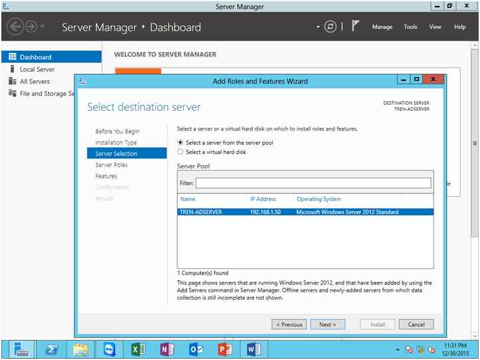The width and height of the screenshot is (480, 360).
Task: Click the wizard title bar icon
Action: tap(82, 81)
